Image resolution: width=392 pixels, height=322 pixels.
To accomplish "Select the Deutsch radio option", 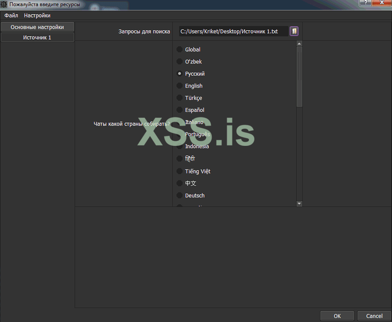I will (x=180, y=195).
